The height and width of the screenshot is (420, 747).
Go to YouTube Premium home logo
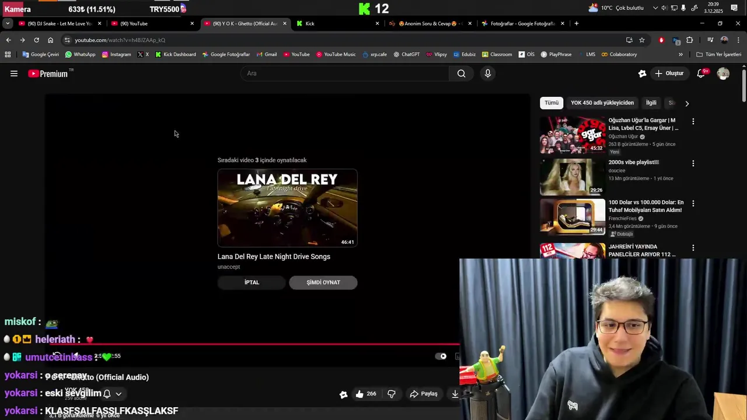[48, 73]
